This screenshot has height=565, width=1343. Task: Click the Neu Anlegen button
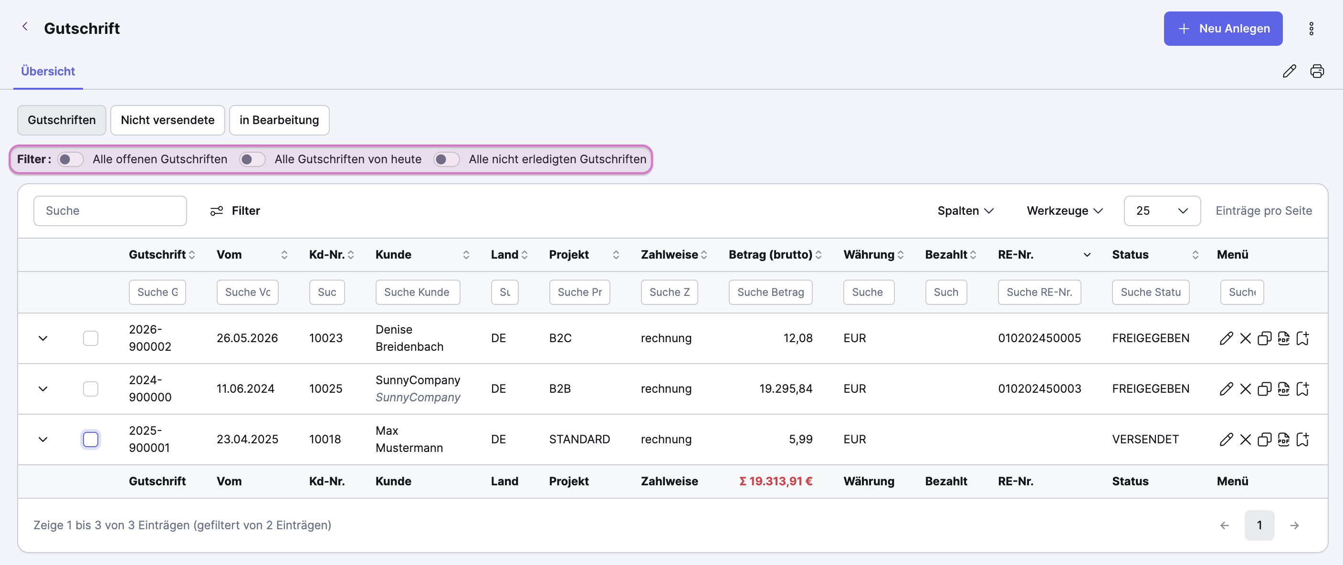pos(1223,29)
